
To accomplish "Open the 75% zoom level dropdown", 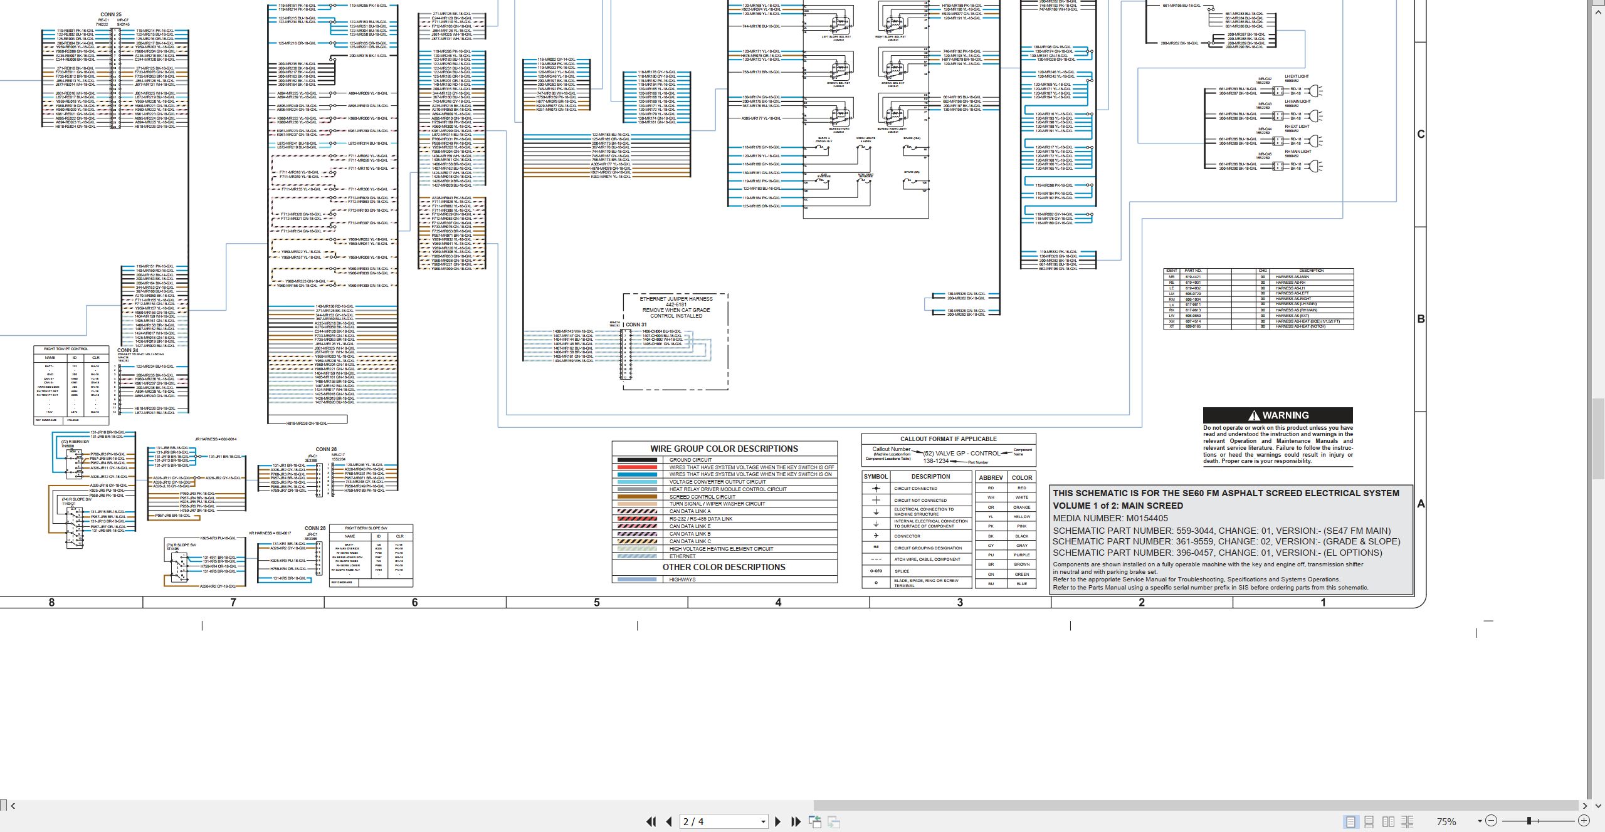I will click(1480, 821).
